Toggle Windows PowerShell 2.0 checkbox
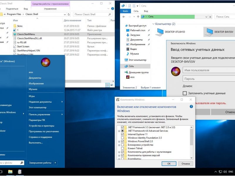This screenshot has width=235, height=176. [122, 141]
